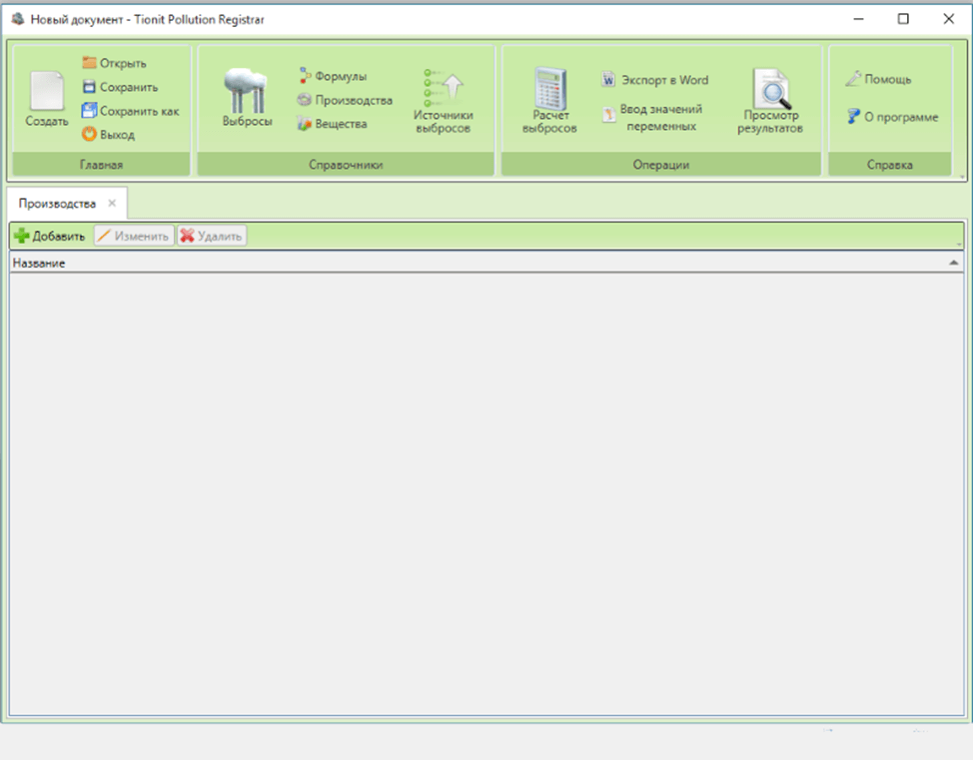The width and height of the screenshot is (973, 760).
Task: Switch to the Производства tab
Action: (57, 203)
